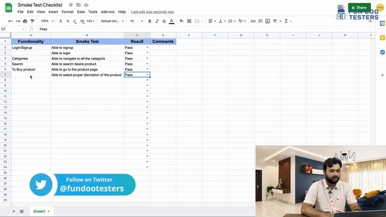
Task: Star the Smoke Test Checklist document
Action: coord(71,5)
